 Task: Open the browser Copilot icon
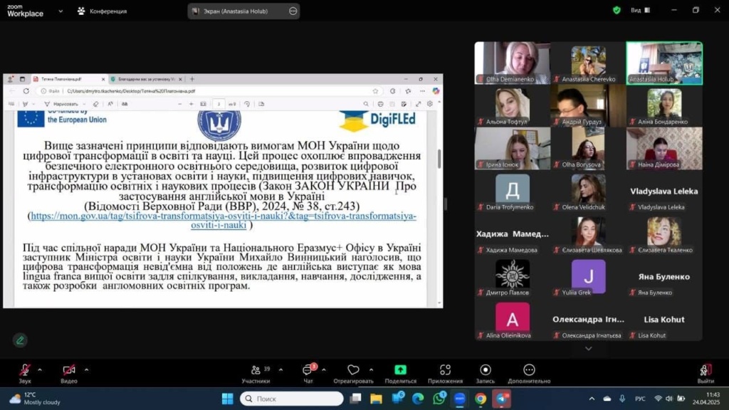pyautogui.click(x=436, y=91)
